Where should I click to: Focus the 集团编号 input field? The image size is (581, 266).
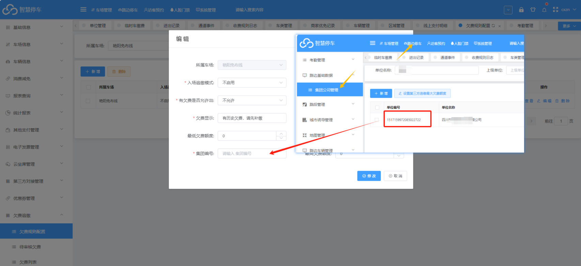[252, 154]
